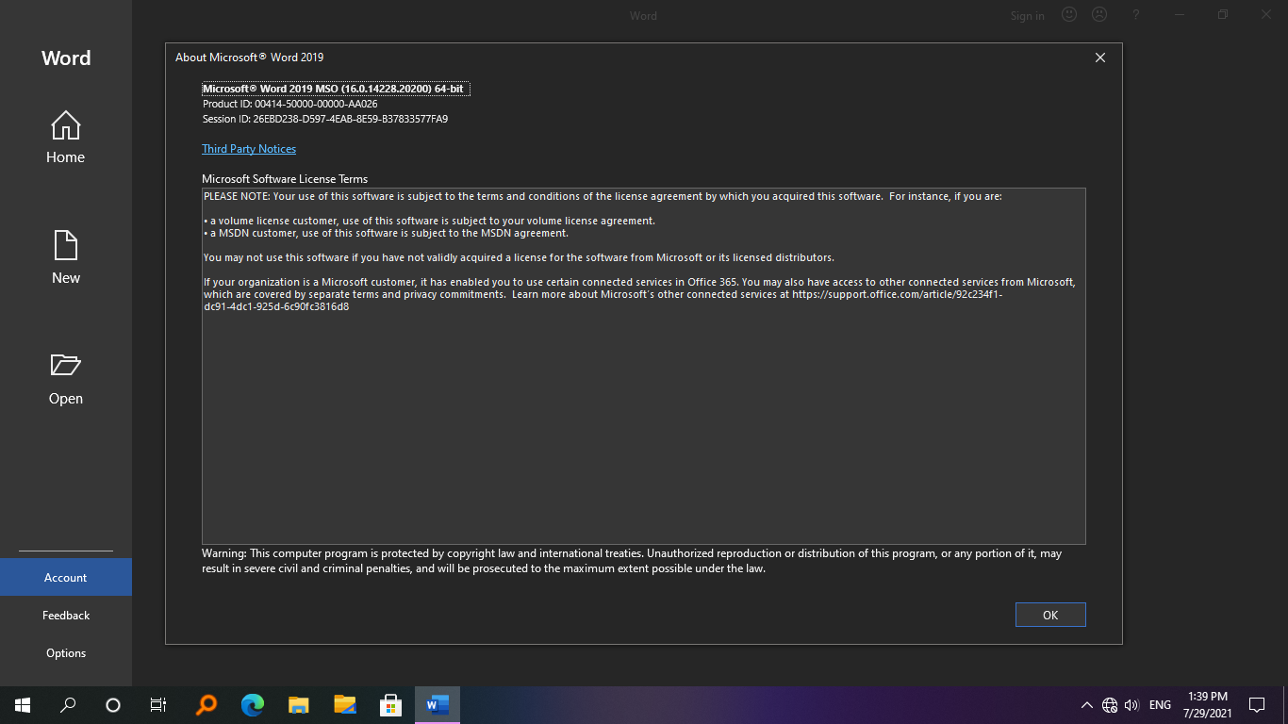Launch Microsoft Edge from taskbar

tap(252, 705)
